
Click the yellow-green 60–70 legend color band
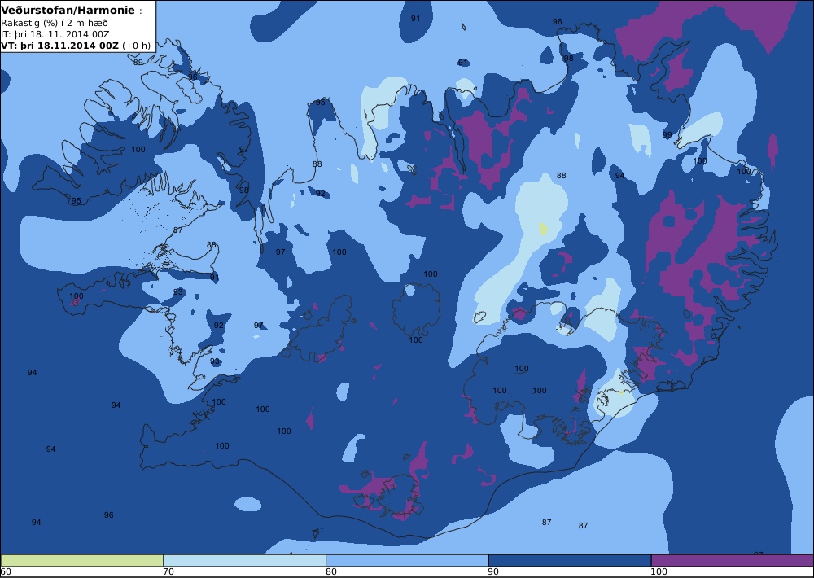pos(82,560)
